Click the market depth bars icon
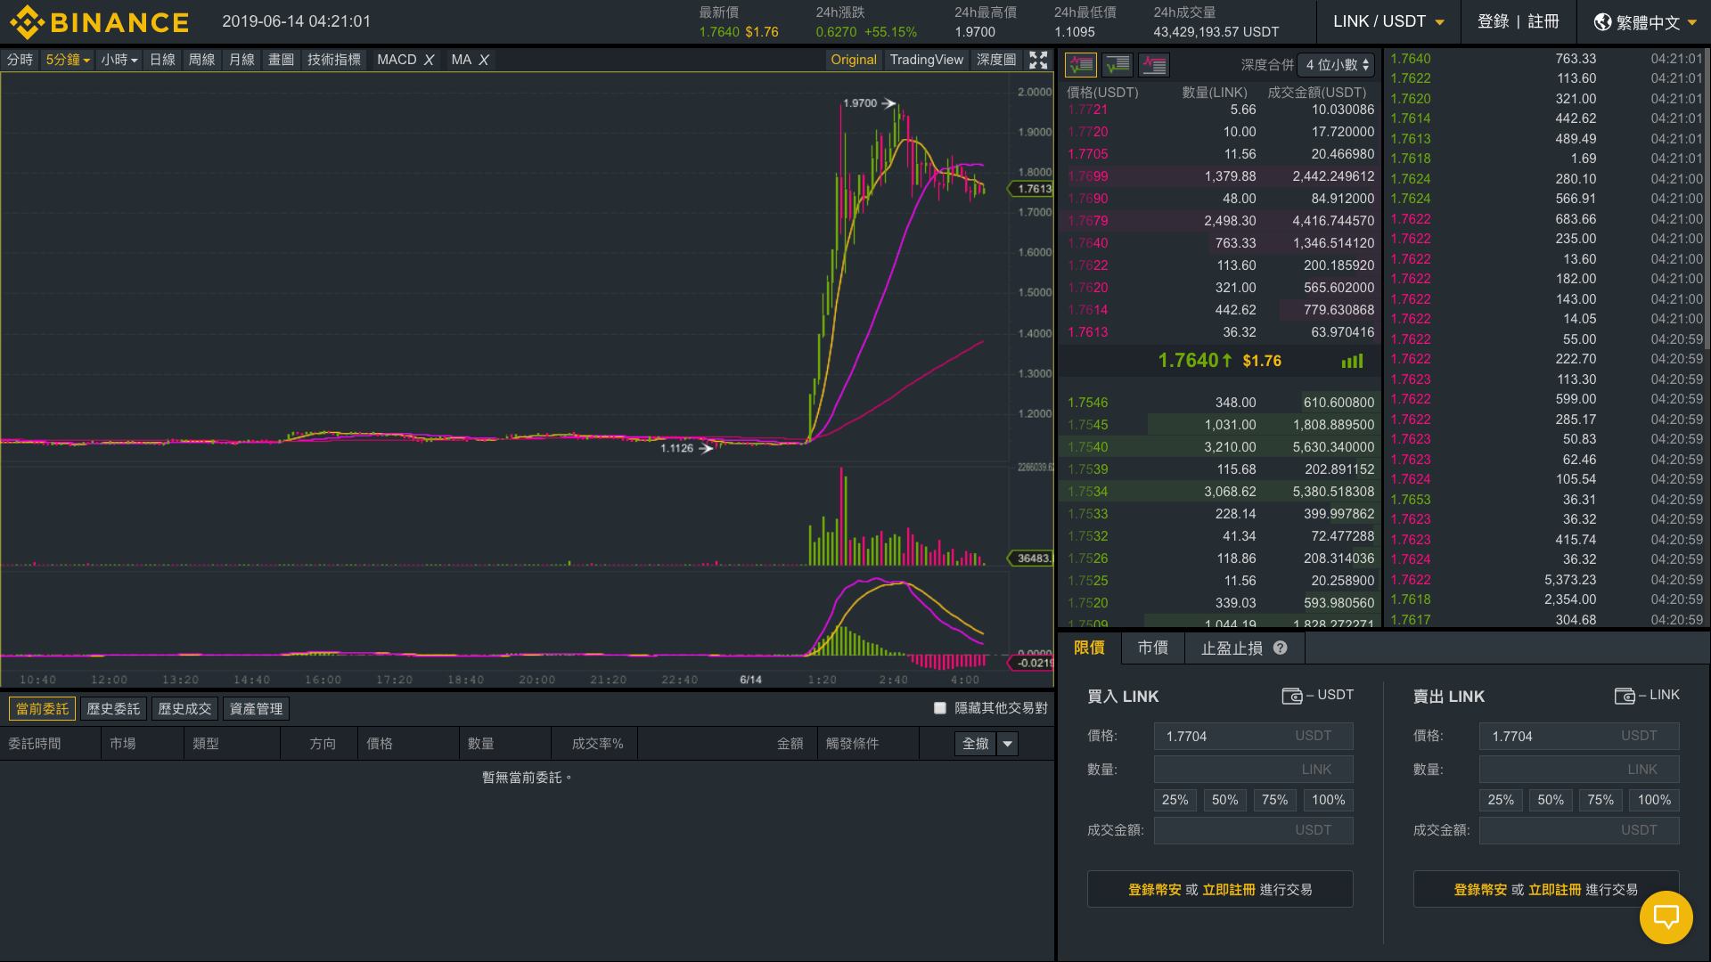 [1352, 361]
